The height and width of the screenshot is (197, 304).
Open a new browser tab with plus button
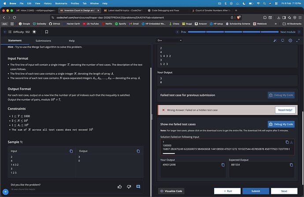tap(236, 11)
